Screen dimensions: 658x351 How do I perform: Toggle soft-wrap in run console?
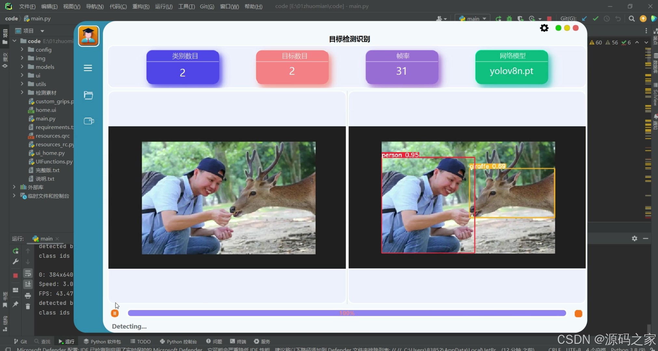[28, 274]
